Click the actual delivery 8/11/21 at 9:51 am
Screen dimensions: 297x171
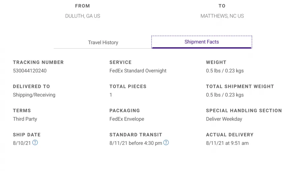(227, 143)
